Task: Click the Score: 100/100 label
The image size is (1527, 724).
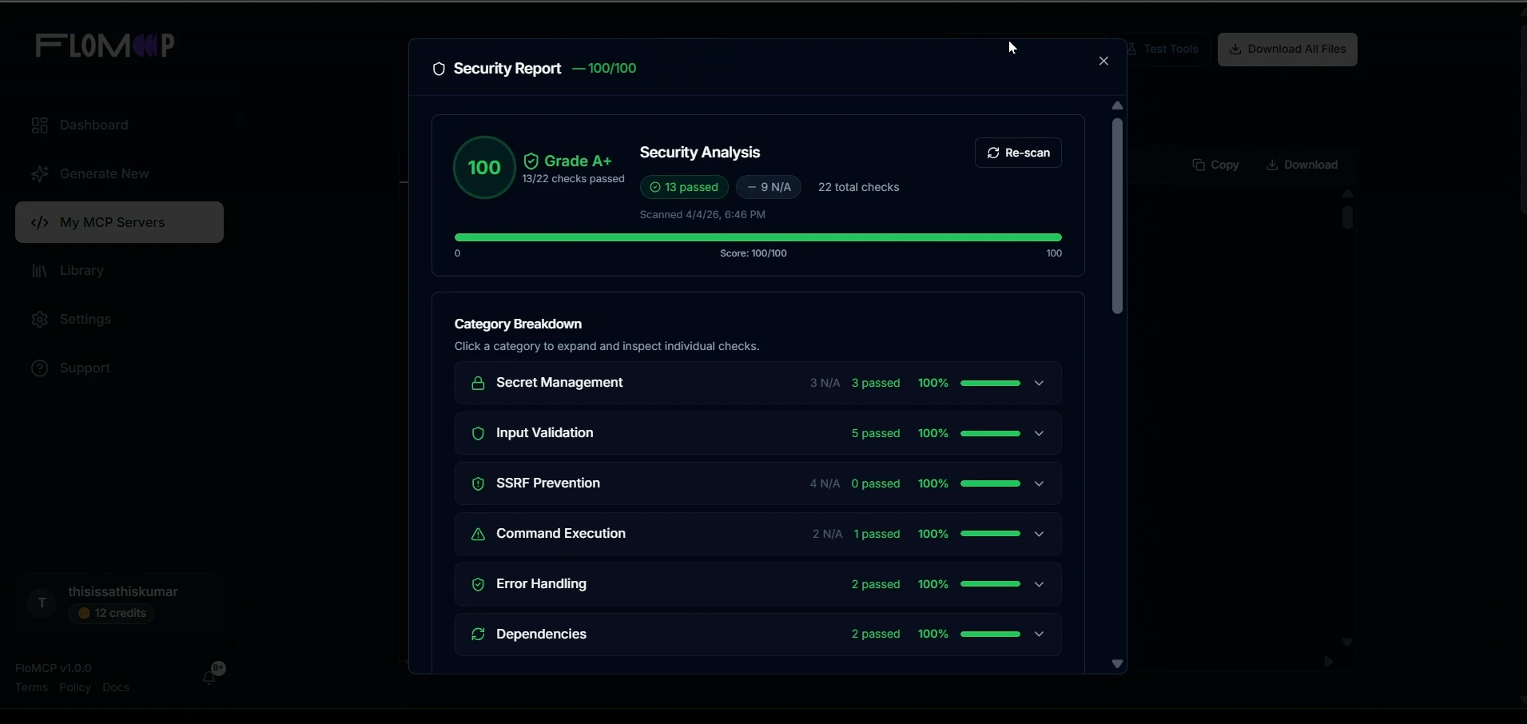Action: [x=754, y=253]
